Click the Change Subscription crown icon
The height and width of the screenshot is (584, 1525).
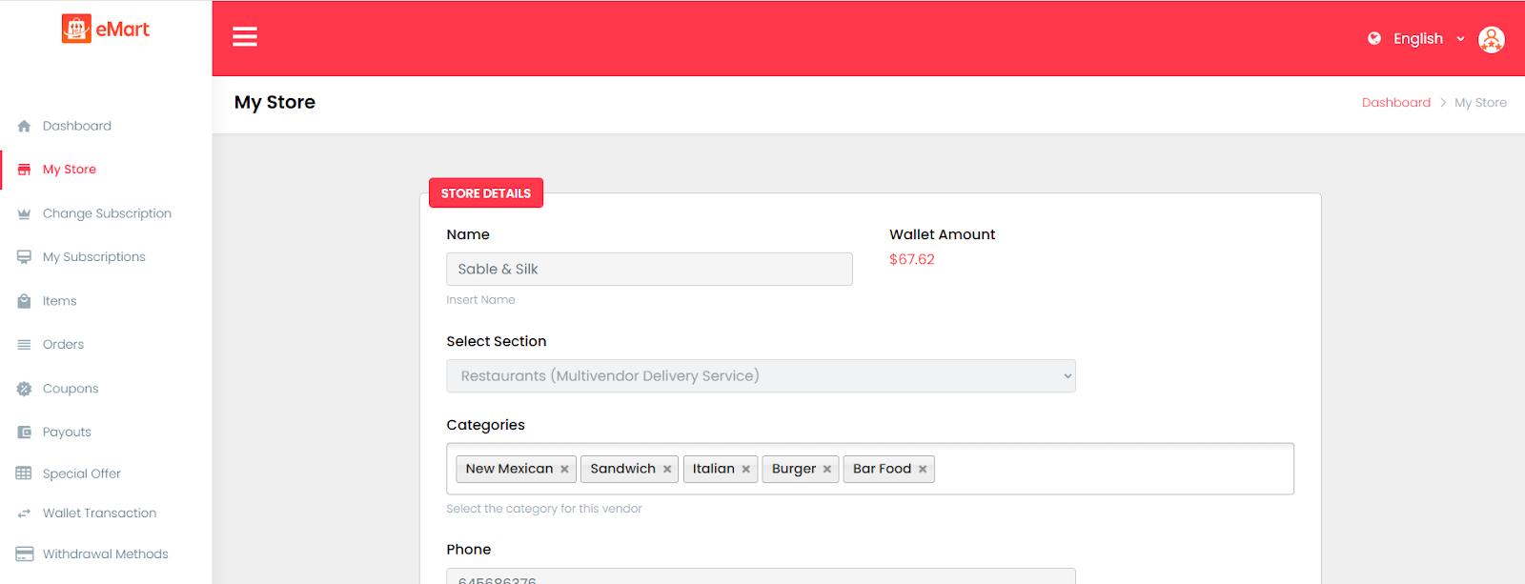click(24, 213)
